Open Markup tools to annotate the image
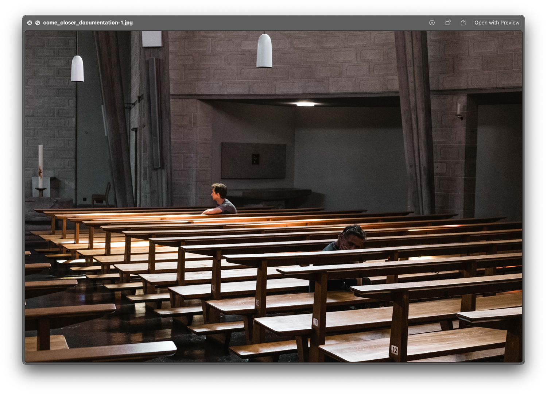 tap(432, 23)
